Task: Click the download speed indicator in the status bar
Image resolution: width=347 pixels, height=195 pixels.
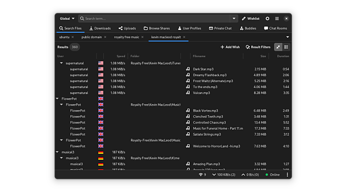Action: point(223,175)
